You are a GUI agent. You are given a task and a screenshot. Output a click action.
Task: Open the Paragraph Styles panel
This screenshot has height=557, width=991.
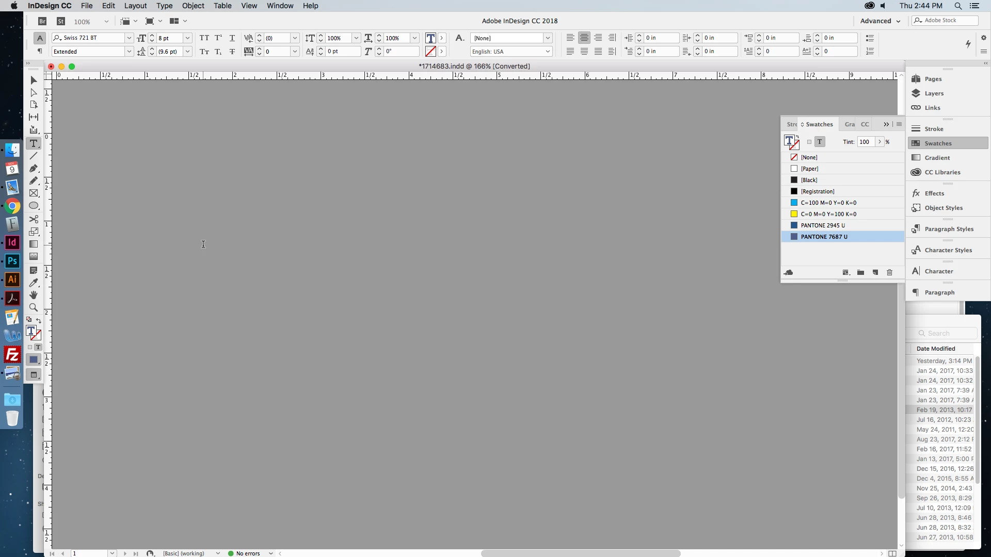tap(949, 229)
